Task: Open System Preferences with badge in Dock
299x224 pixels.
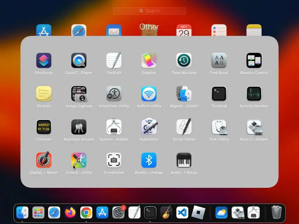Action: [x=118, y=212]
